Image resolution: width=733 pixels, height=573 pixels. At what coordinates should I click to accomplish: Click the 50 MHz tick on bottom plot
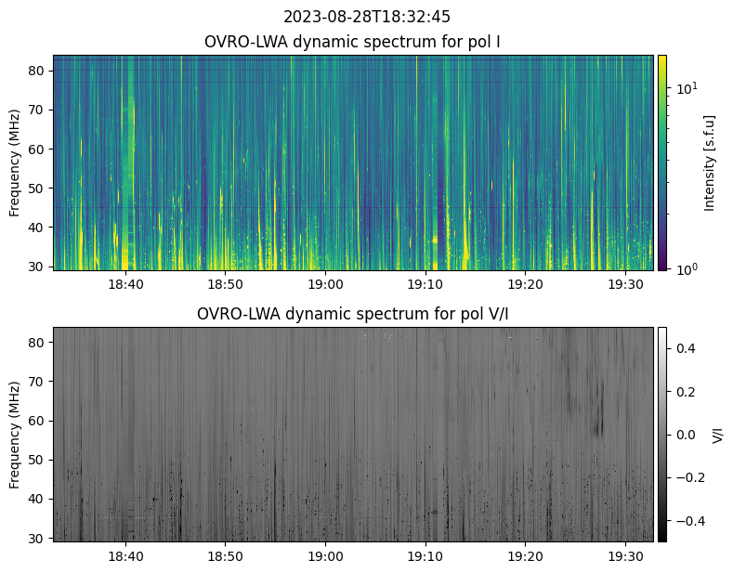pos(37,460)
